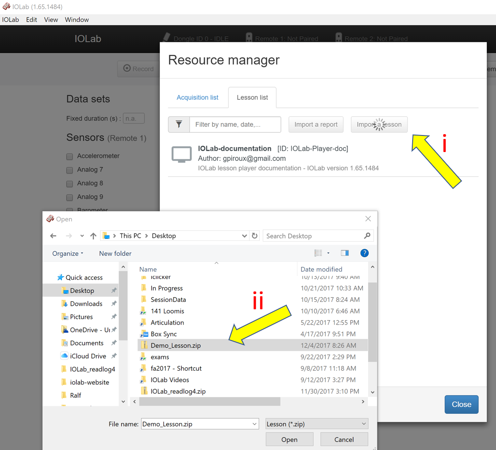
Task: Enable the Analog 7 sensor checkbox
Action: (x=70, y=170)
